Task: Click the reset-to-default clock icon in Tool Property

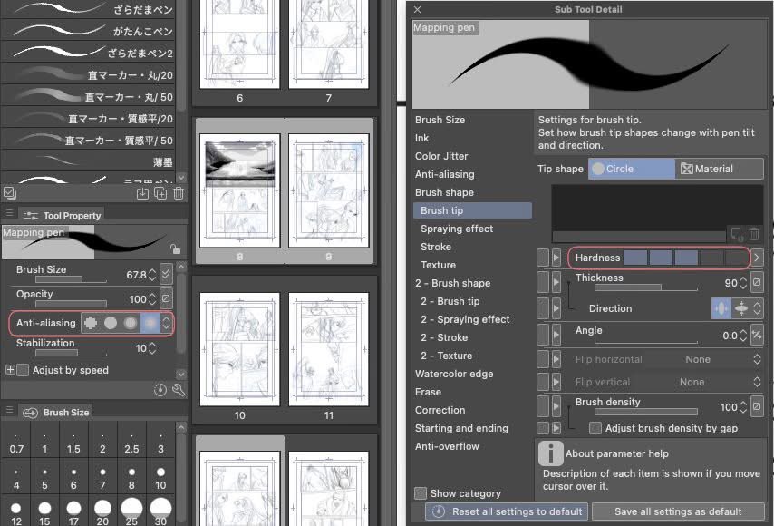Action: click(161, 388)
